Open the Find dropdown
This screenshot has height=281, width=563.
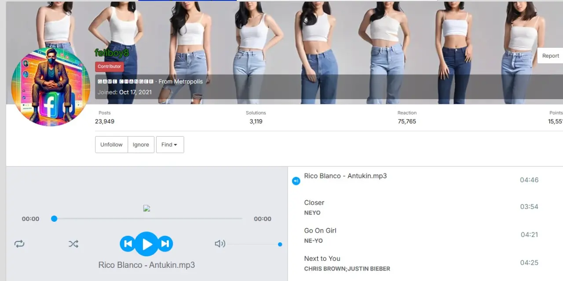(170, 144)
